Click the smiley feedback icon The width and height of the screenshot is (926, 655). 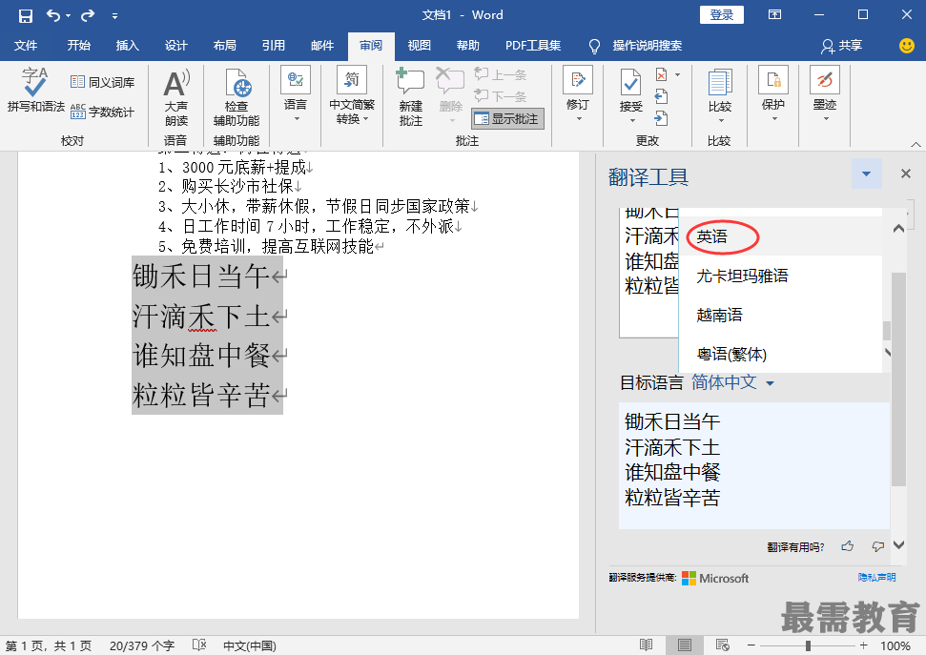coord(907,46)
